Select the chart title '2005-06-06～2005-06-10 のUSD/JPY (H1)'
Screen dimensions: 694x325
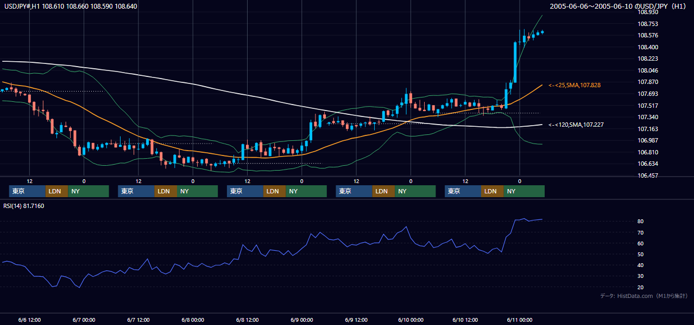(619, 6)
